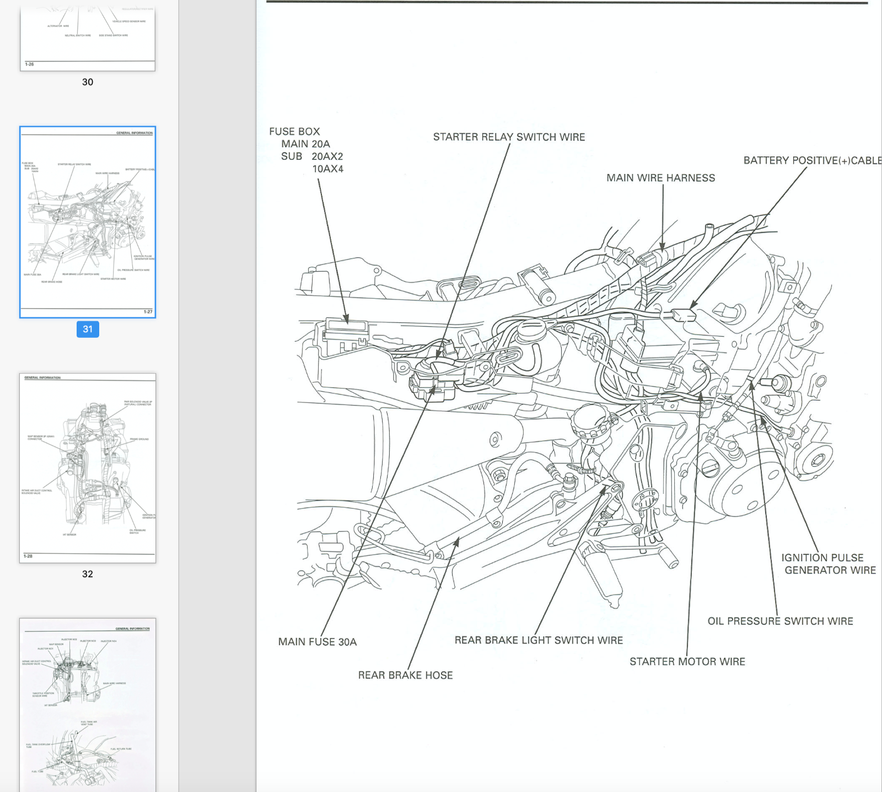The height and width of the screenshot is (792, 882).
Task: Click the MAIN FUSE 30A label
Action: tap(317, 642)
